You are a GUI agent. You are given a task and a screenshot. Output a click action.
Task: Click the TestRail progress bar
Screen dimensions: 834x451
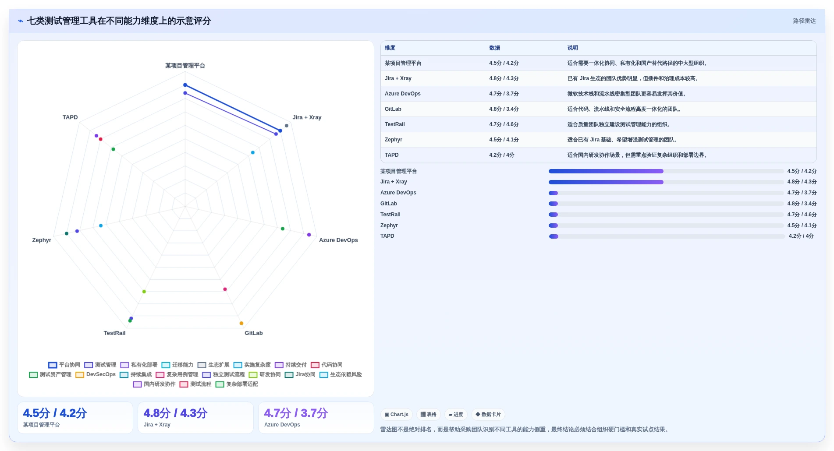tap(666, 215)
